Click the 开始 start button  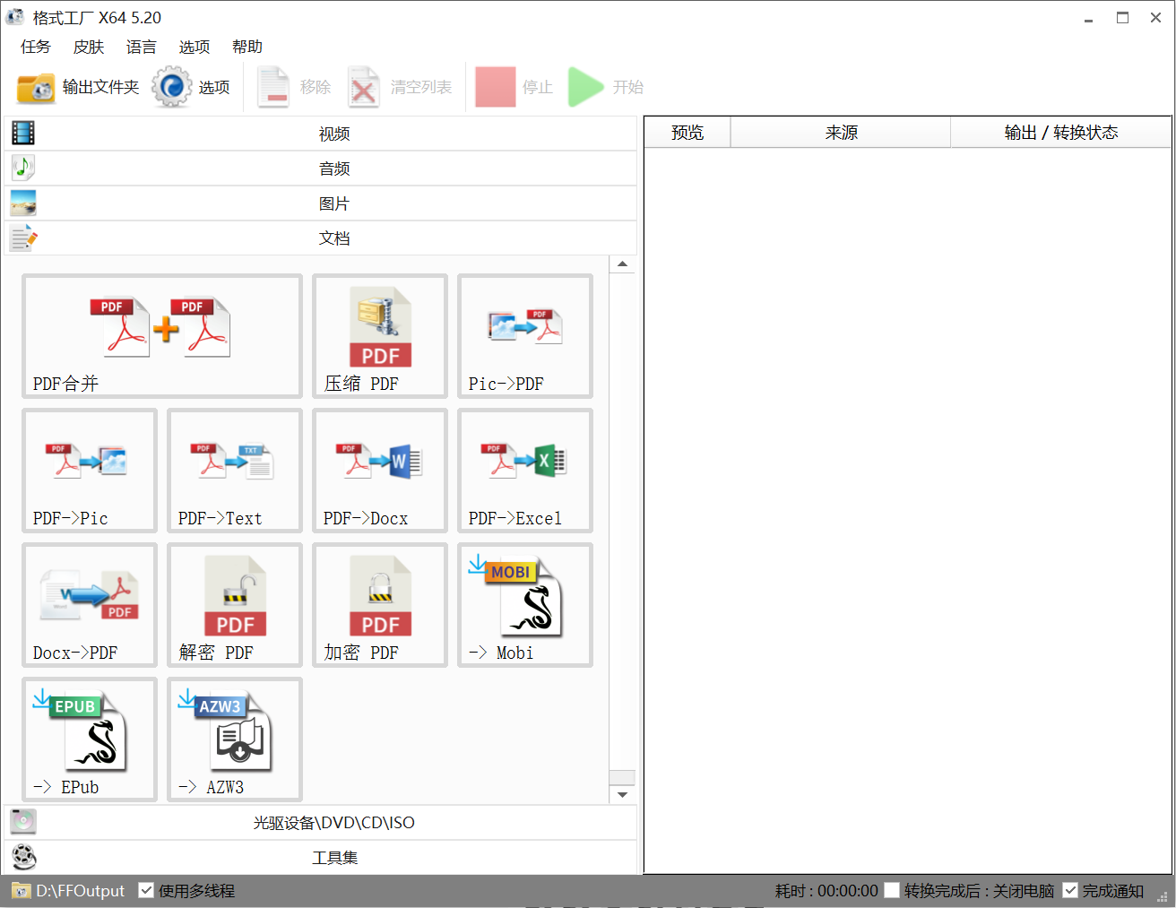606,87
